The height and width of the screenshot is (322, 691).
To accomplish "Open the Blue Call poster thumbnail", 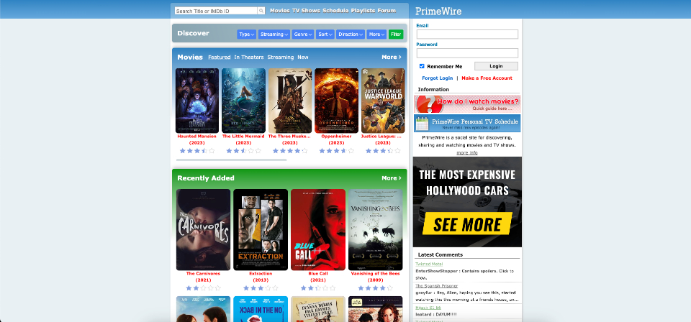I will point(317,229).
